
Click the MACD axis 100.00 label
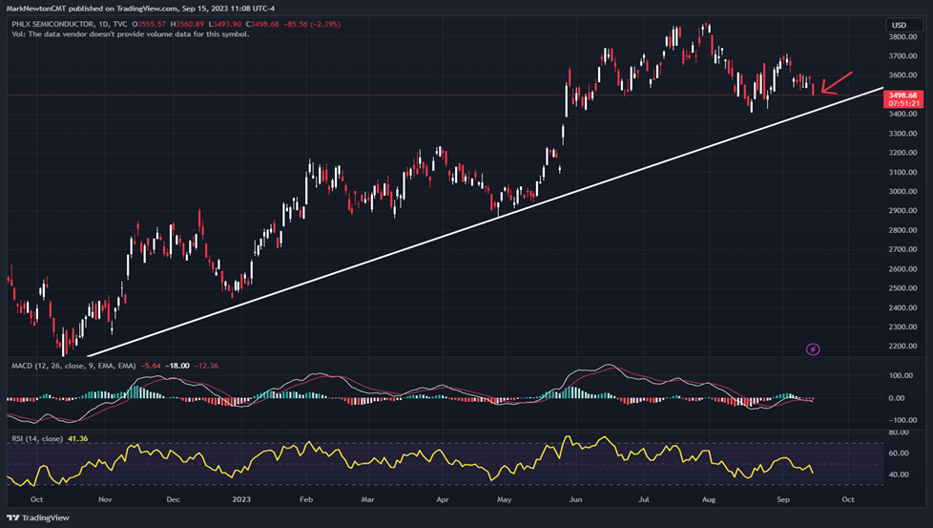(x=901, y=375)
